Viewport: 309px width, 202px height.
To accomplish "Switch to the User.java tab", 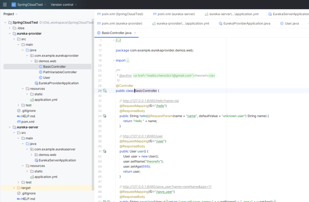I will tap(291, 24).
